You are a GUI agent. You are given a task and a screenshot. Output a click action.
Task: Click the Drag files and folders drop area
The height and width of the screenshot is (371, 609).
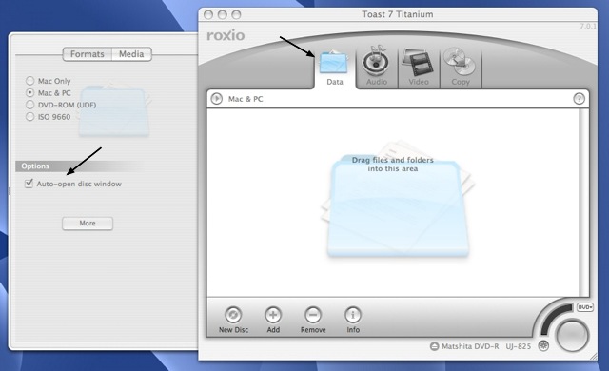point(393,203)
